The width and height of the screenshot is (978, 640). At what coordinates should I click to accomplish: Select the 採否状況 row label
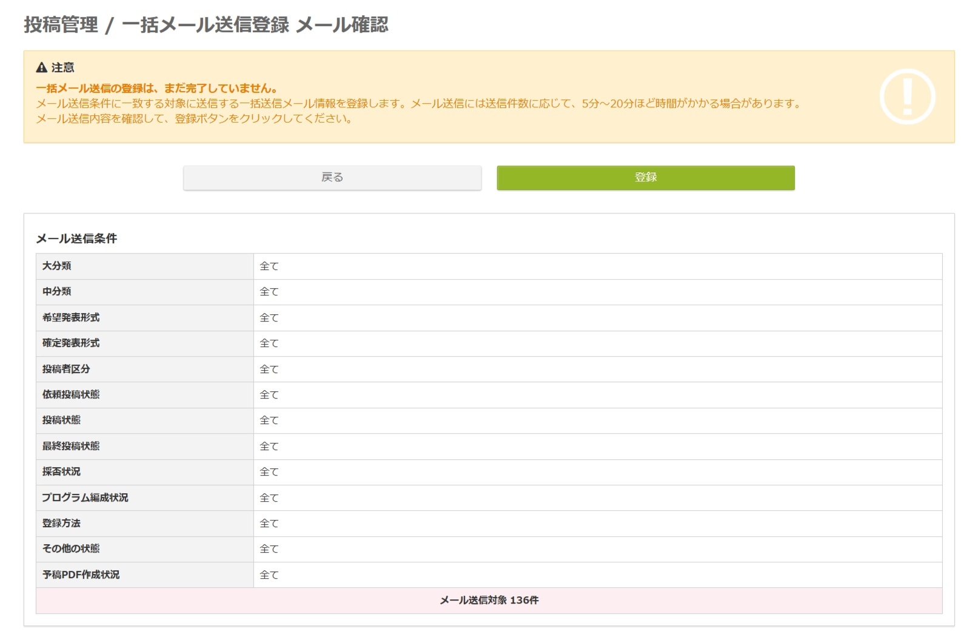(x=61, y=471)
